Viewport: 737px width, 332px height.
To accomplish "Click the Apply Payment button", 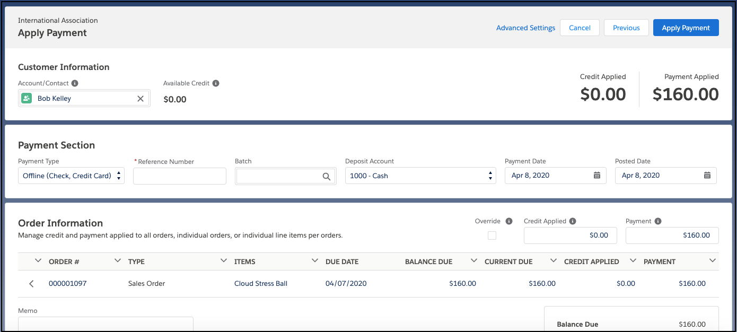I will pos(686,27).
